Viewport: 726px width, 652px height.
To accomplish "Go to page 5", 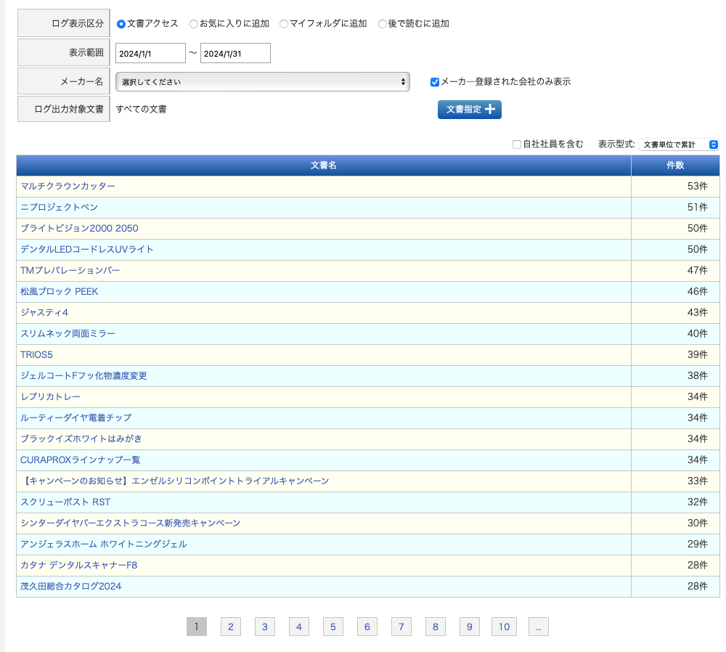I will [x=333, y=627].
